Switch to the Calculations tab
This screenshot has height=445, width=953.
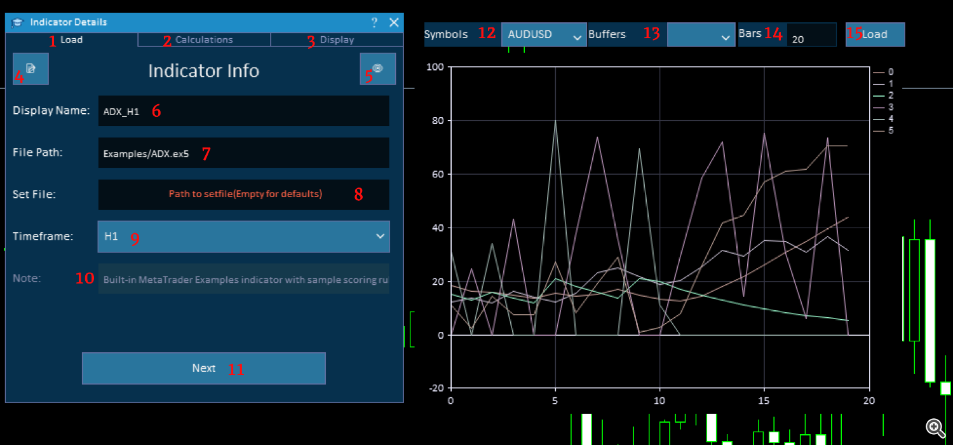[204, 39]
